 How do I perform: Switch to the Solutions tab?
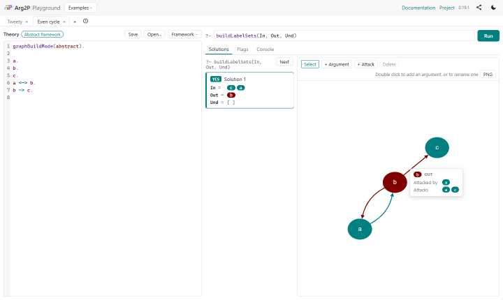point(219,50)
